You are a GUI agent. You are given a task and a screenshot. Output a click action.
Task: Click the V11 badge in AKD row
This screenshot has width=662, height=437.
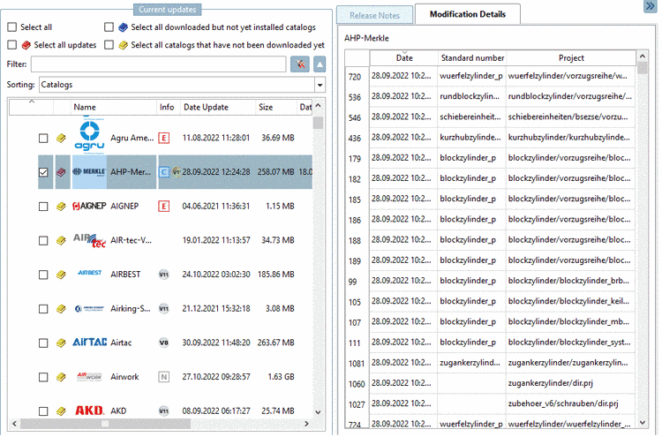164,411
